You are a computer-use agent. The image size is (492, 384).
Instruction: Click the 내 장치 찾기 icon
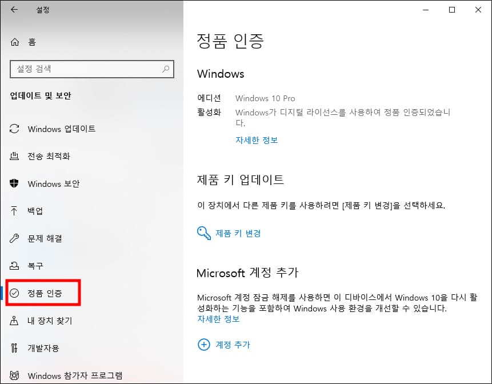pyautogui.click(x=14, y=321)
